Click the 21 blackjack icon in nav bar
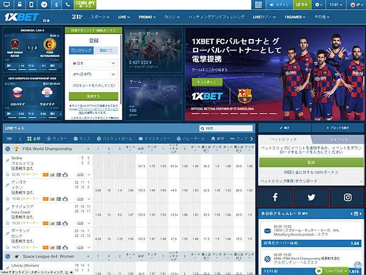 [x=77, y=17]
